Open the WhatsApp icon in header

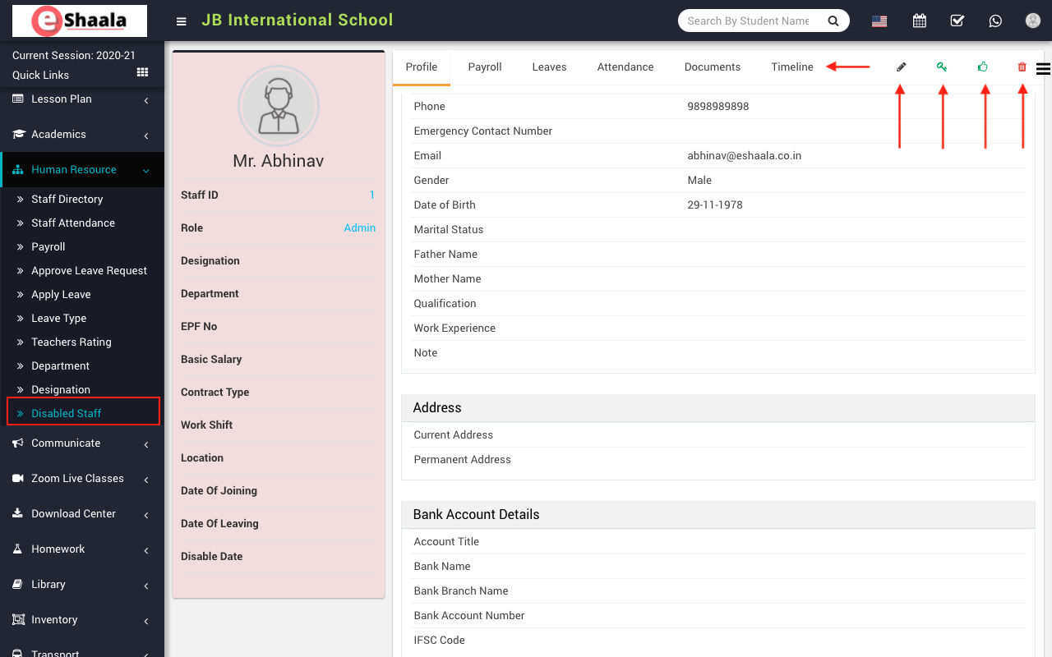click(x=995, y=21)
